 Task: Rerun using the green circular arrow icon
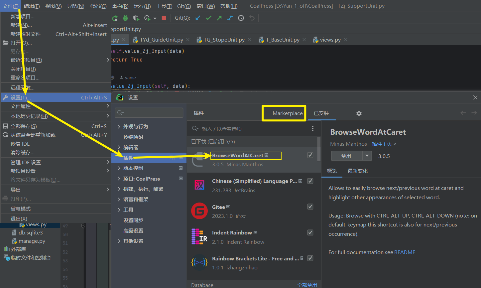pyautogui.click(x=115, y=18)
